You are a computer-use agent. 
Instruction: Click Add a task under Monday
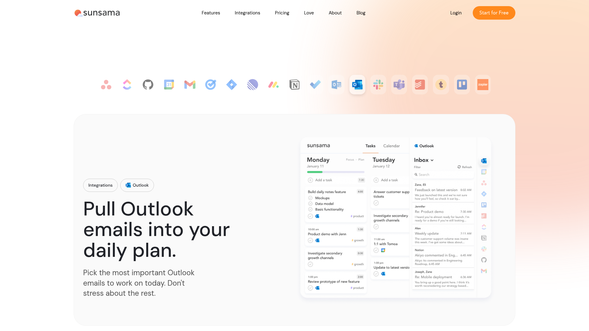323,180
